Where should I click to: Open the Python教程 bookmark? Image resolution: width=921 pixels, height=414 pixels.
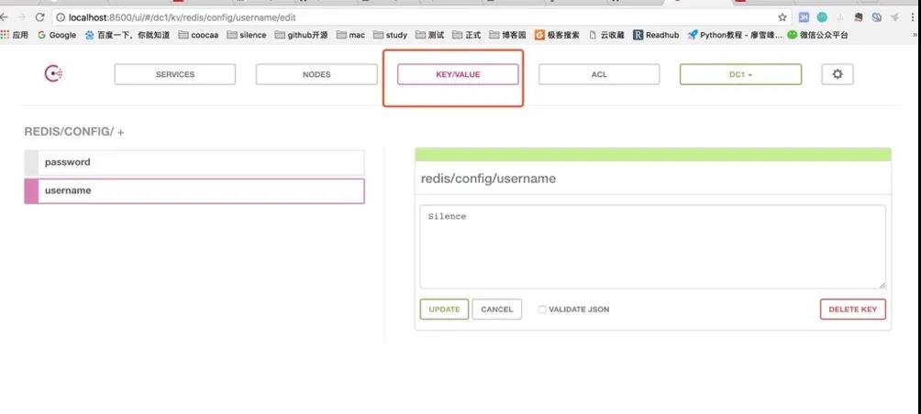pyautogui.click(x=735, y=35)
